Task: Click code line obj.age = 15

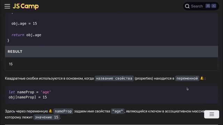Action: coord(24,24)
